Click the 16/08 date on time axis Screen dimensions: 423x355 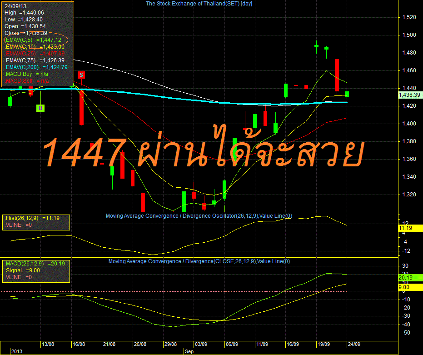[79, 344]
